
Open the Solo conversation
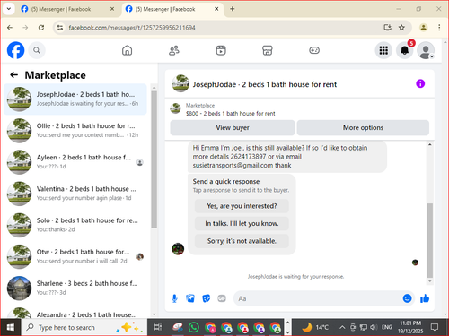(75, 225)
